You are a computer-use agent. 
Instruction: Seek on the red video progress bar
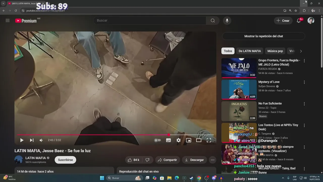(x=115, y=135)
